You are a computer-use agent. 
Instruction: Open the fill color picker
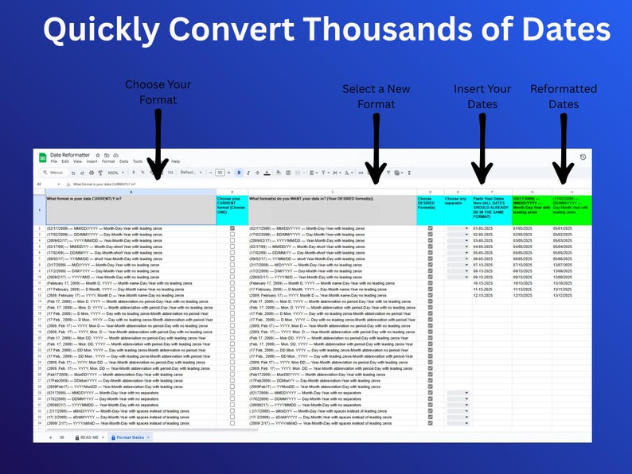click(x=278, y=173)
